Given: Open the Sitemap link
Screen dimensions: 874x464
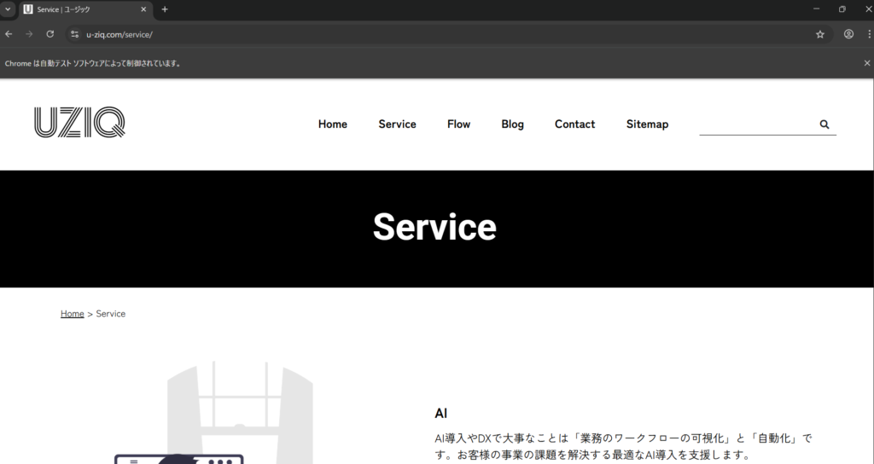Looking at the screenshot, I should [x=647, y=125].
